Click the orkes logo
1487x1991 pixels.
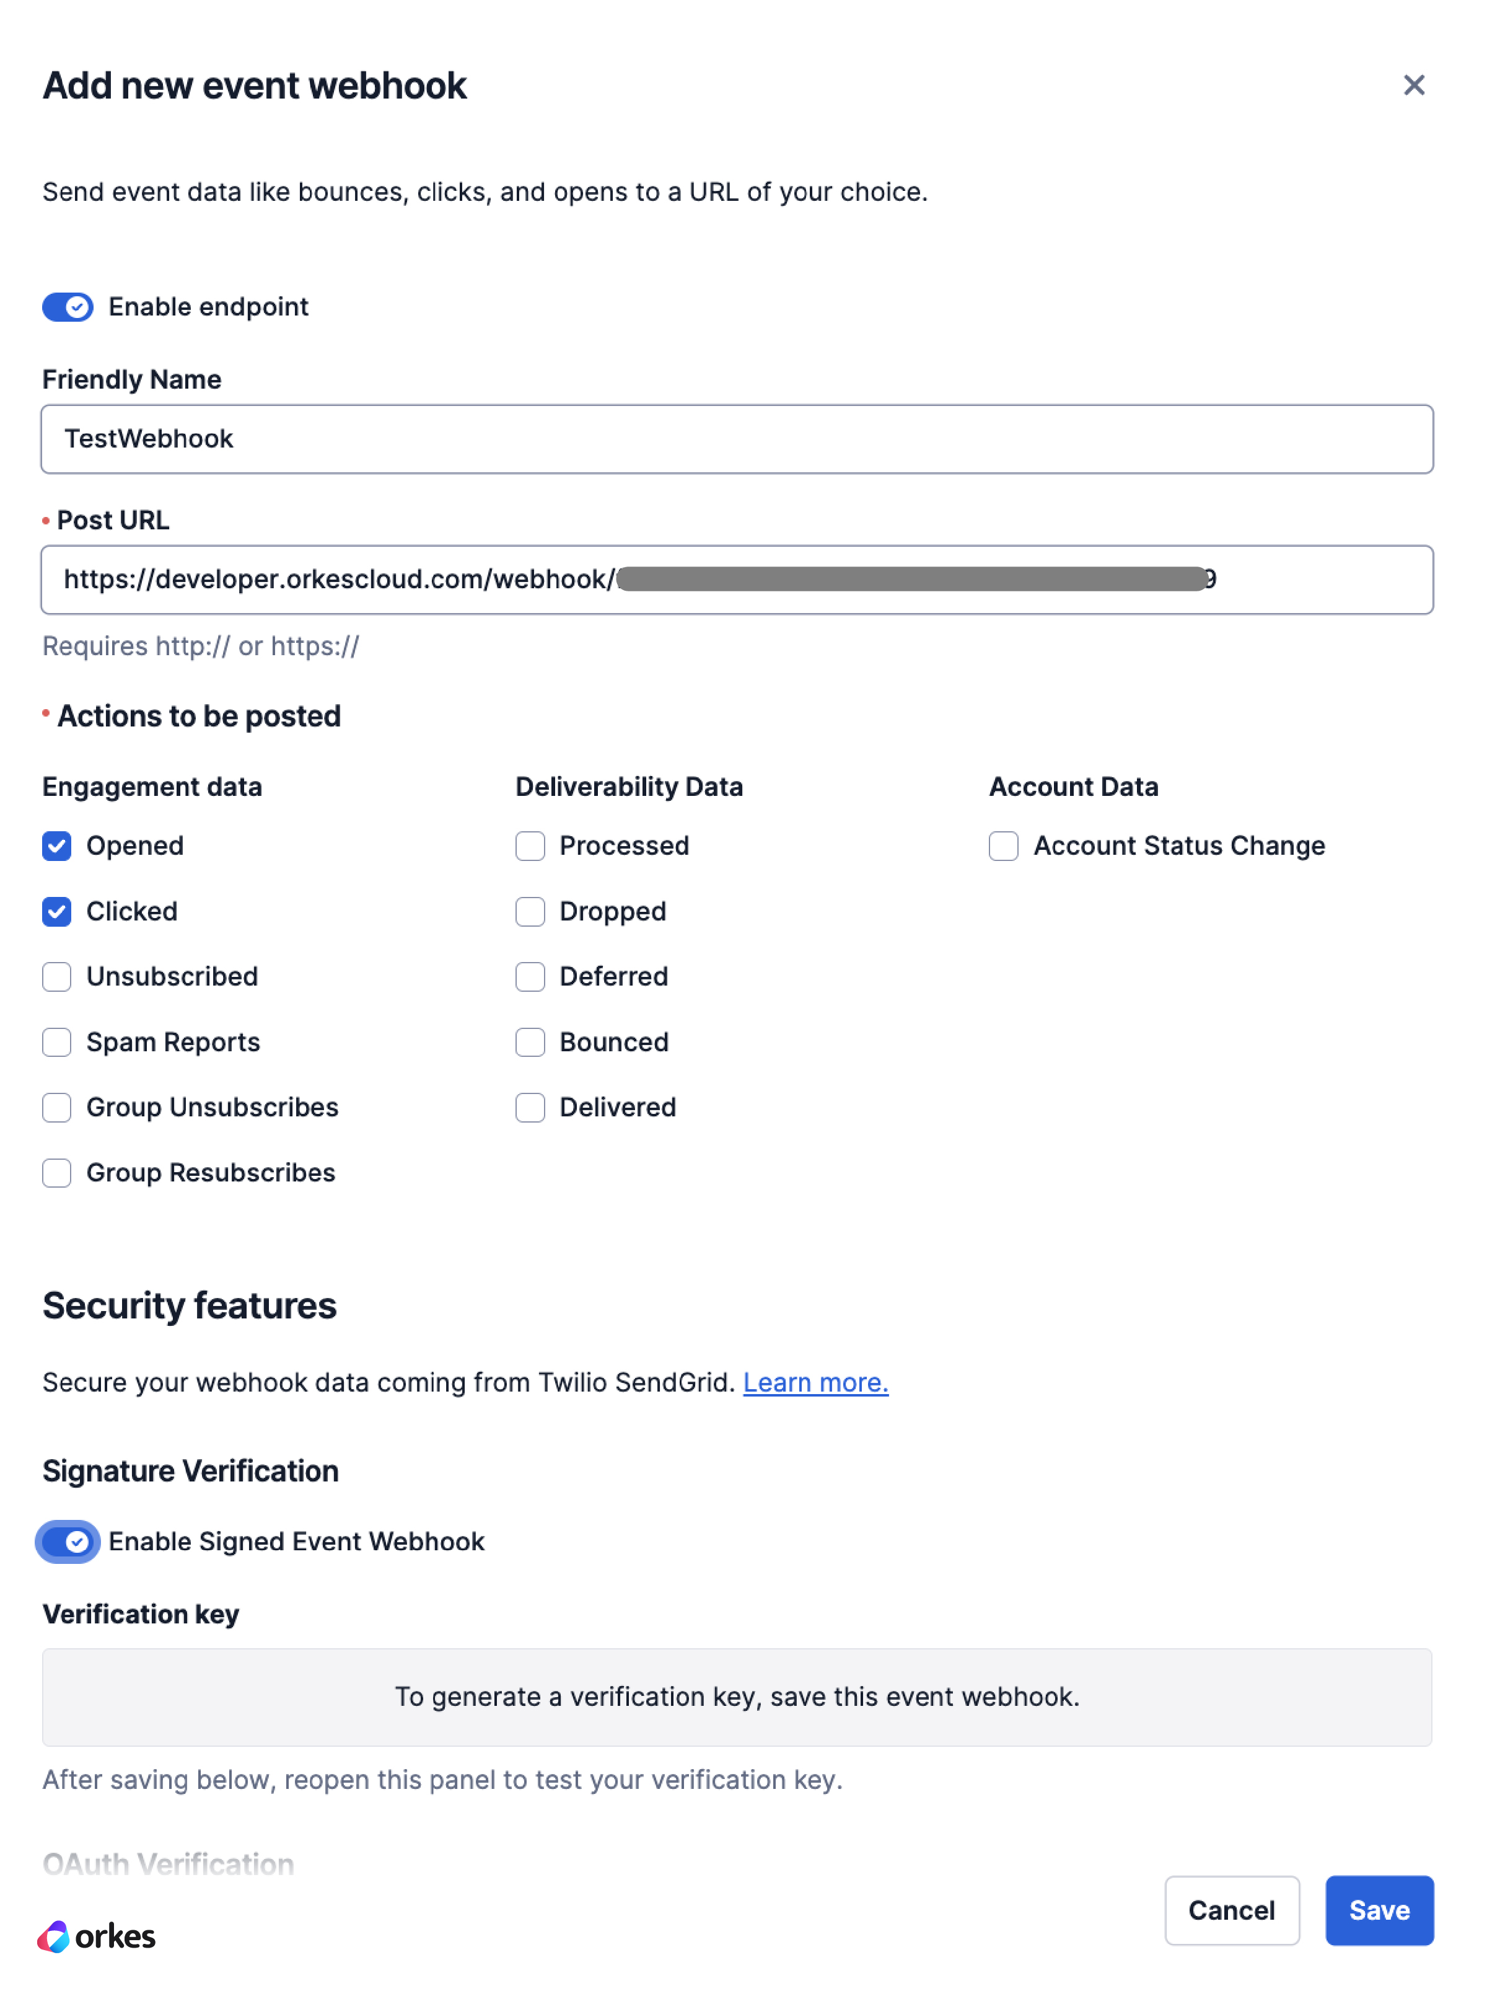(x=95, y=1936)
